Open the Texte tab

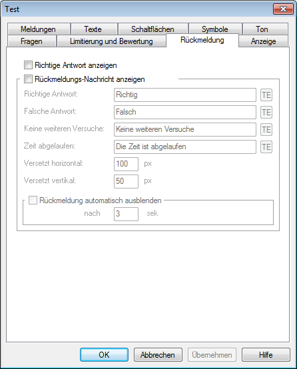tap(94, 29)
